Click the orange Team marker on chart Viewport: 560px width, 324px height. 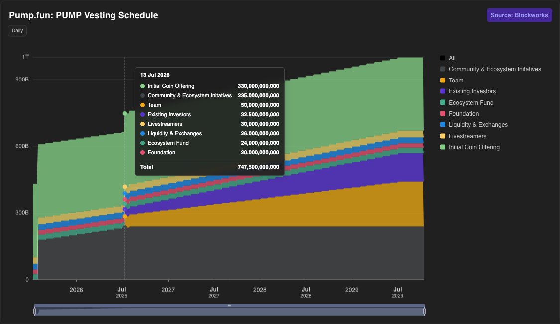pyautogui.click(x=125, y=216)
